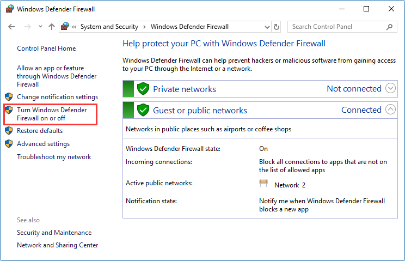Expand the breadcrumb overflow chevrons
The height and width of the screenshot is (261, 405).
(74, 27)
